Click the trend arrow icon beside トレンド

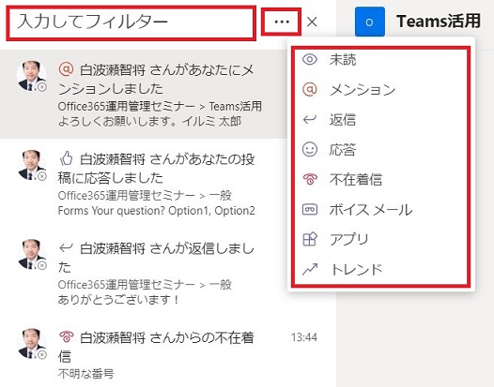(310, 270)
